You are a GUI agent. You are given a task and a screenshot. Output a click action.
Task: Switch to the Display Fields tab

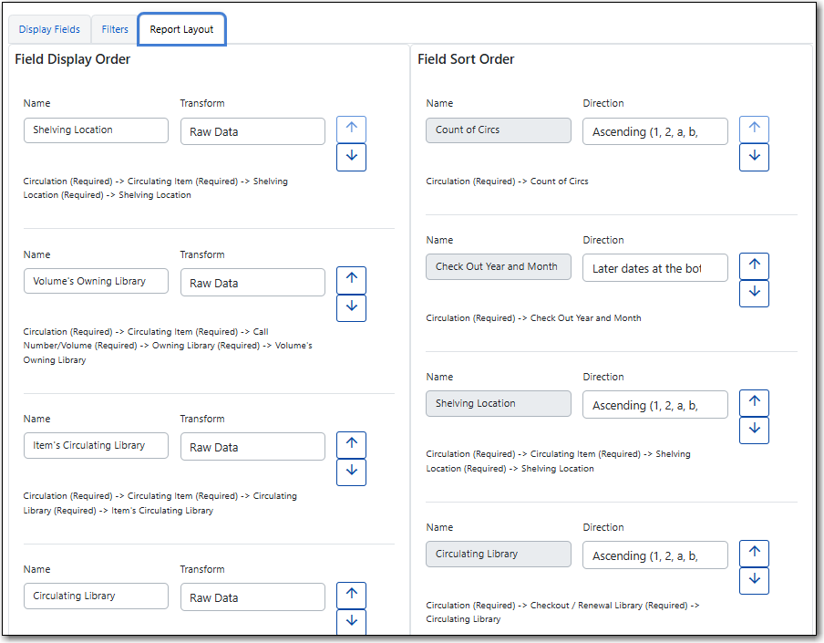[49, 29]
